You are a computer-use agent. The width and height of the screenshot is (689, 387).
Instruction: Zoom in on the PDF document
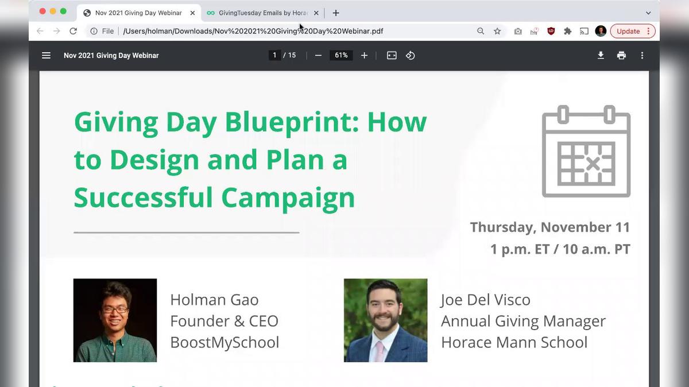pyautogui.click(x=364, y=55)
